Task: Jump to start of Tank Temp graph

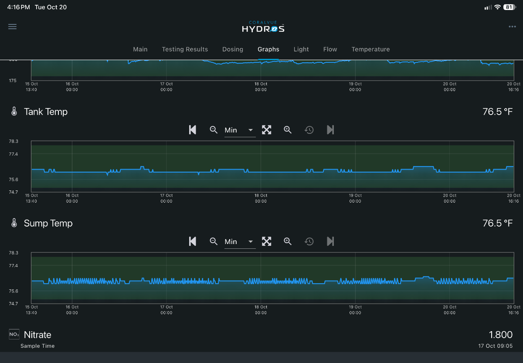Action: pos(192,130)
